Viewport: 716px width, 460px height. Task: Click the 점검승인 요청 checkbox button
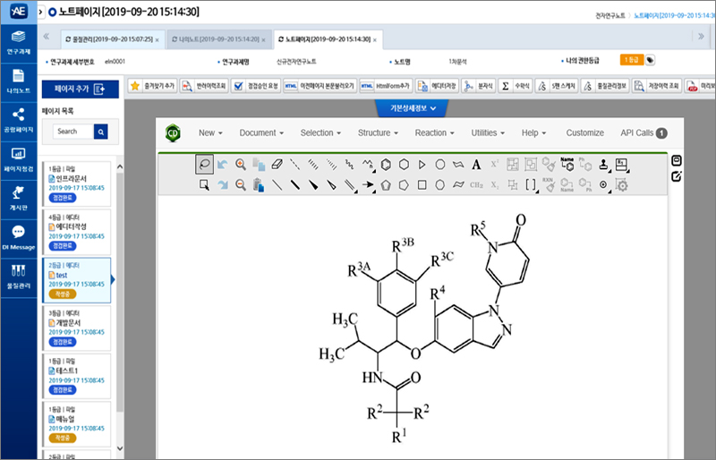[254, 86]
